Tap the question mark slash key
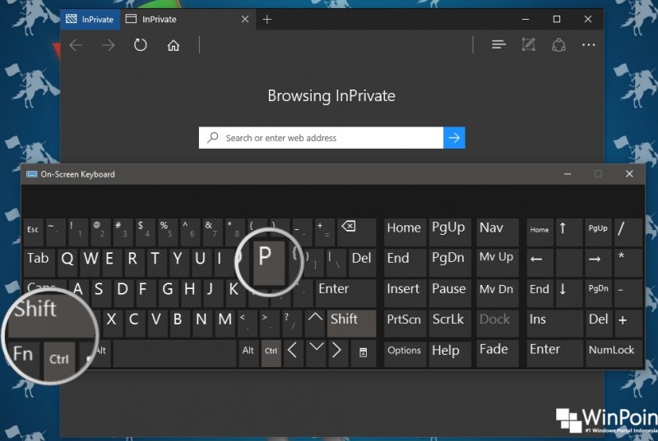The width and height of the screenshot is (658, 441). coord(292,324)
